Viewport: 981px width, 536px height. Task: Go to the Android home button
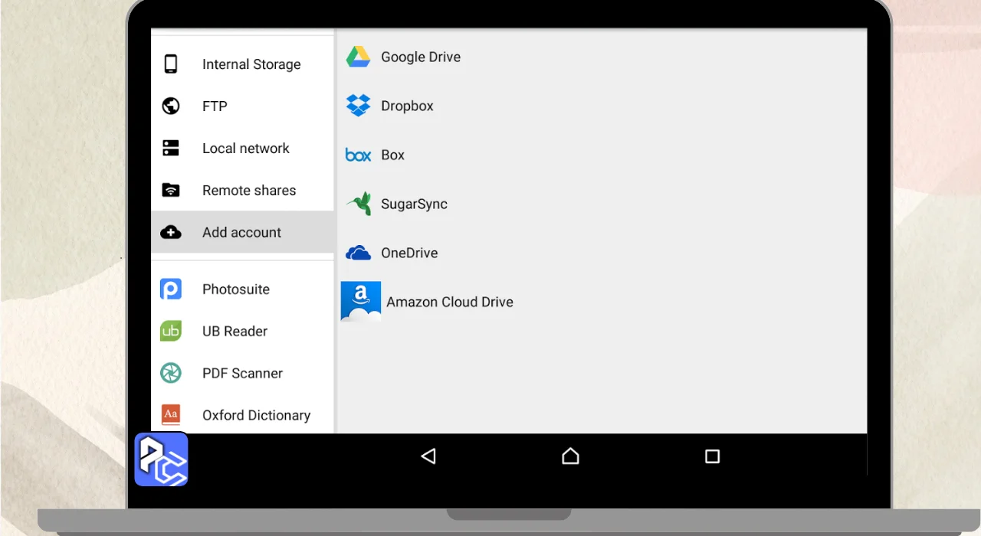click(570, 456)
